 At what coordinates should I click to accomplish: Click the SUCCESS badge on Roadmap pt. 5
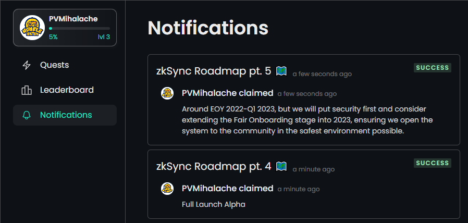coord(433,68)
